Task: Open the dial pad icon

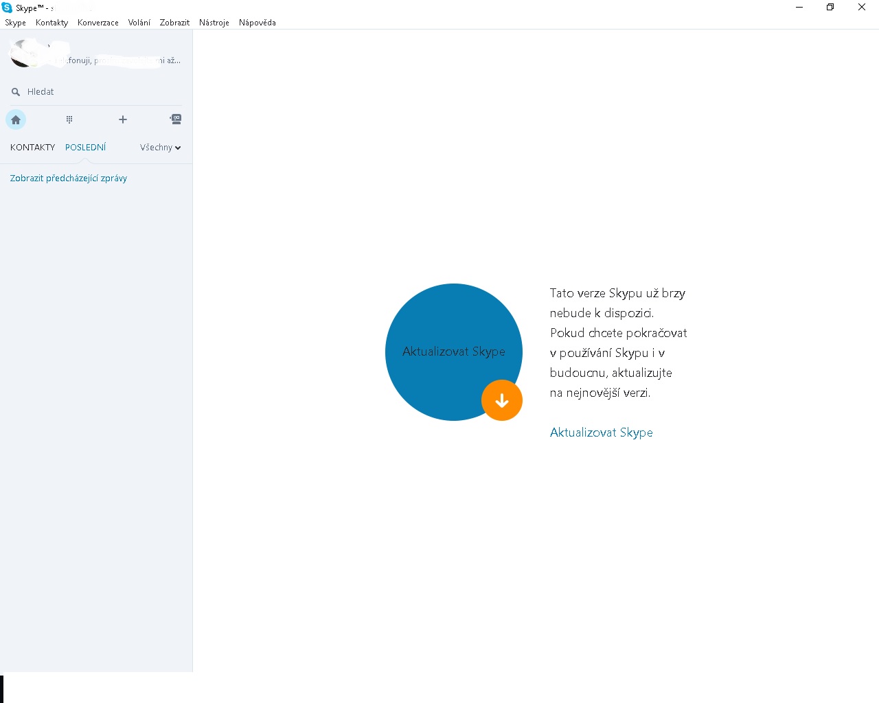Action: pos(69,119)
